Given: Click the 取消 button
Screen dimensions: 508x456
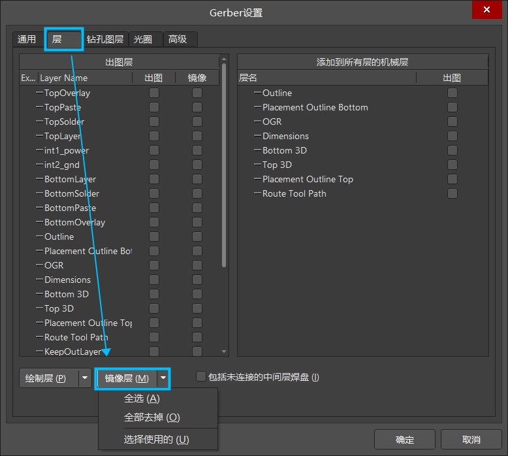Looking at the screenshot, I should click(x=471, y=440).
